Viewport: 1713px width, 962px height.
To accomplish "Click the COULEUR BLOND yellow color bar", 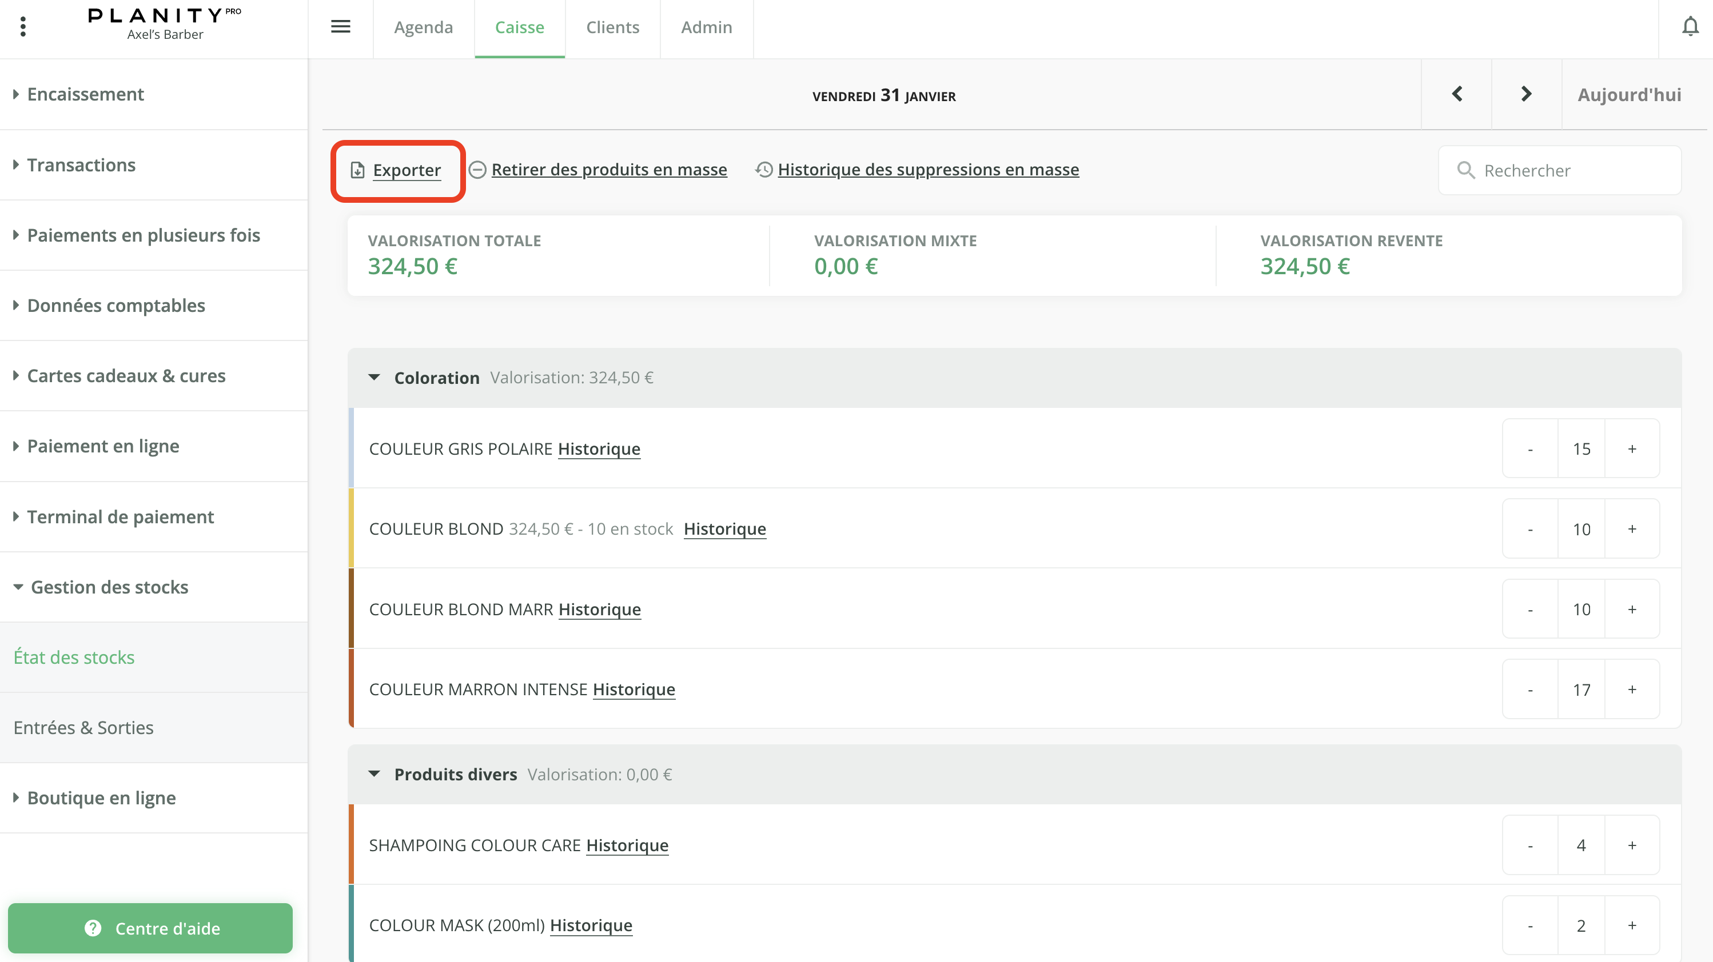I will (351, 529).
